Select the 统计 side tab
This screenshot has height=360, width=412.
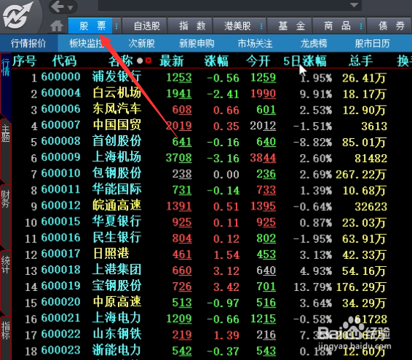point(6,265)
